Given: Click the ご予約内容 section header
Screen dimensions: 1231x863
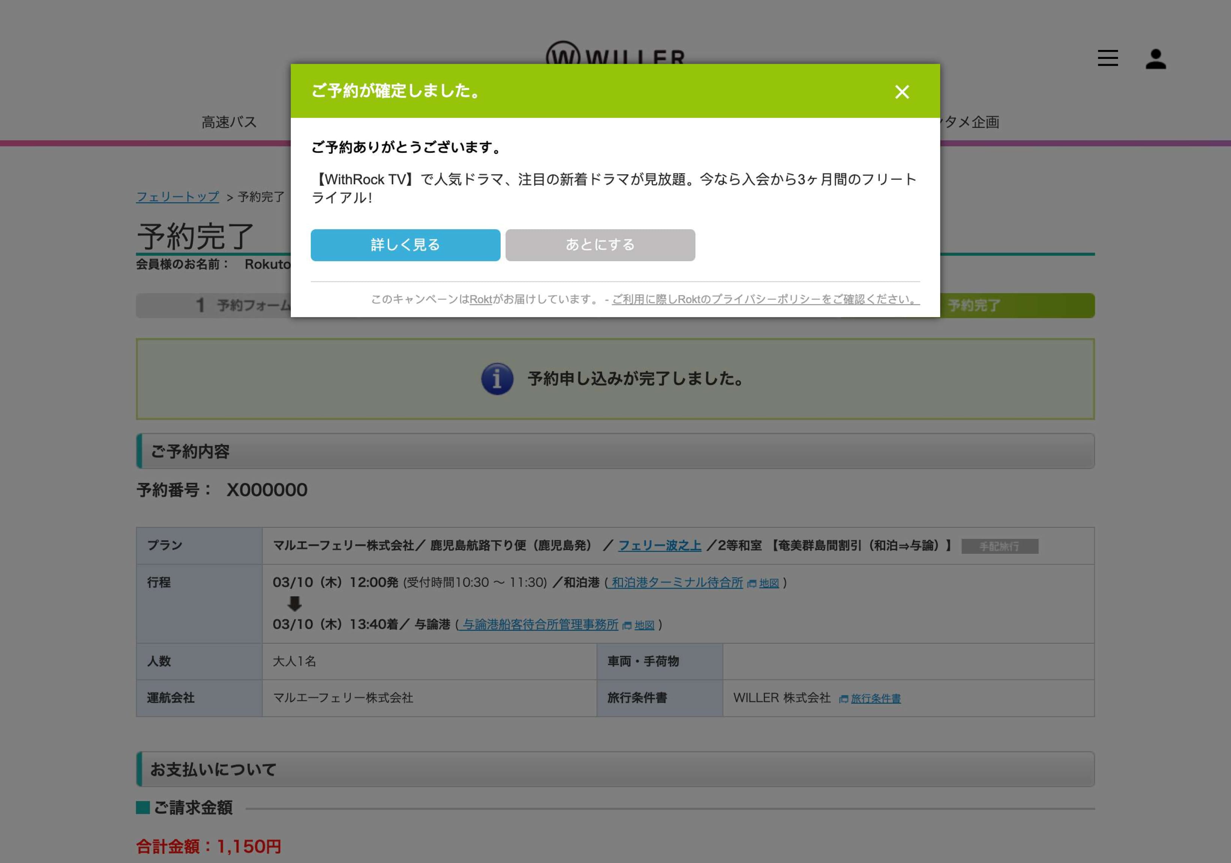Looking at the screenshot, I should pyautogui.click(x=615, y=451).
